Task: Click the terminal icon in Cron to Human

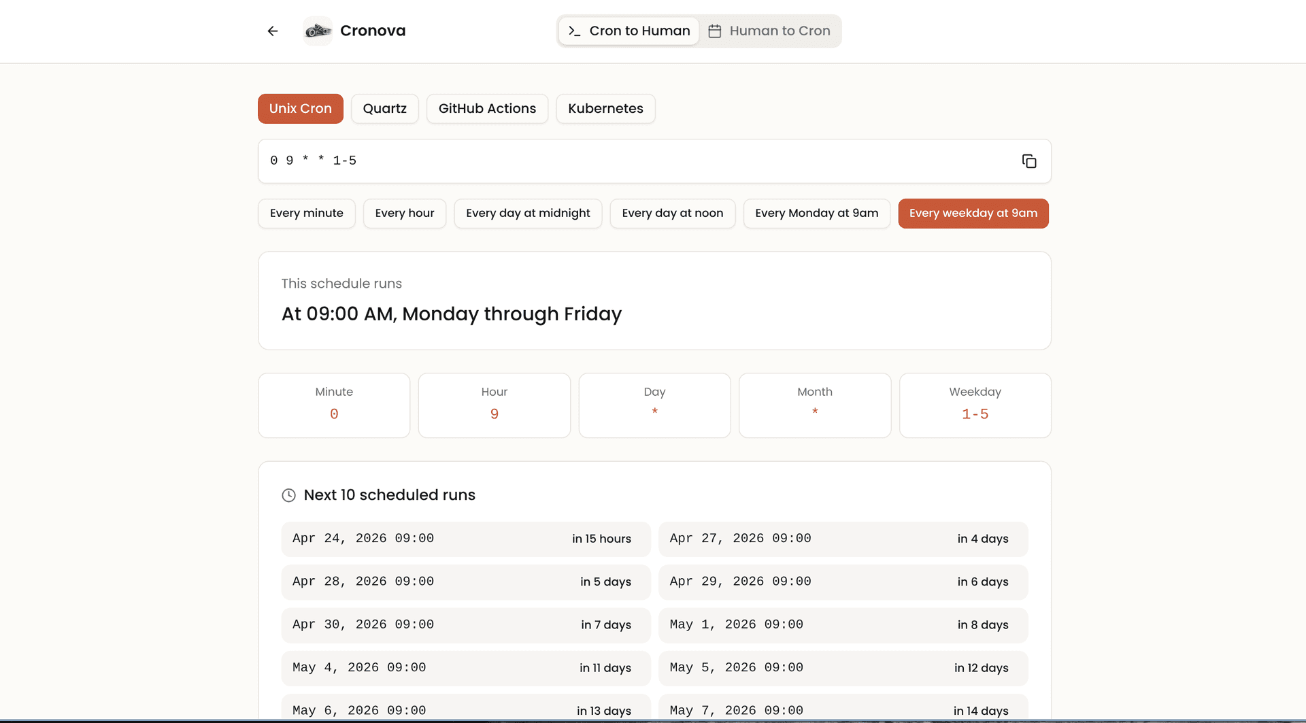Action: [x=575, y=31]
